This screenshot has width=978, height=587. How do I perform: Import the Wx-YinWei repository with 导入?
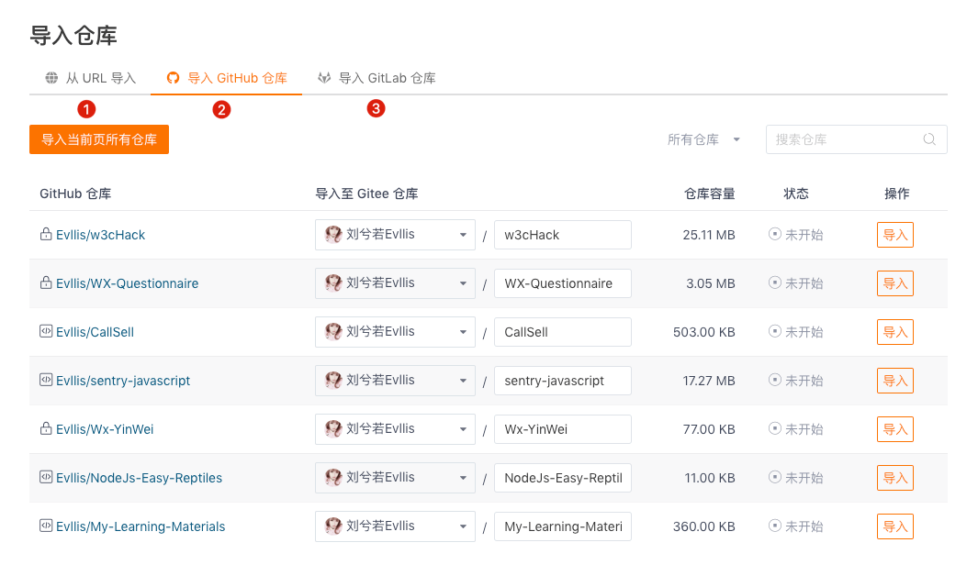click(x=895, y=429)
